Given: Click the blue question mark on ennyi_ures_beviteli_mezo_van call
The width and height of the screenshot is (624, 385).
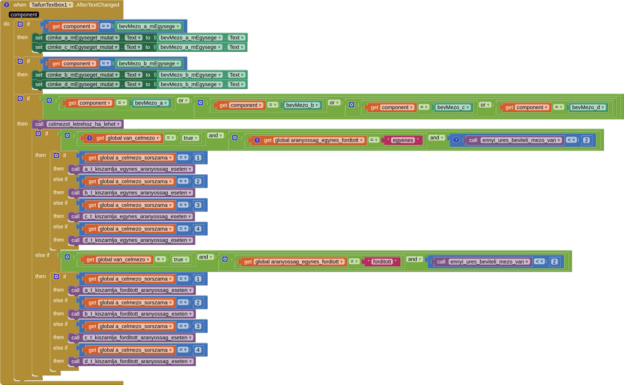Looking at the screenshot, I should pos(455,140).
